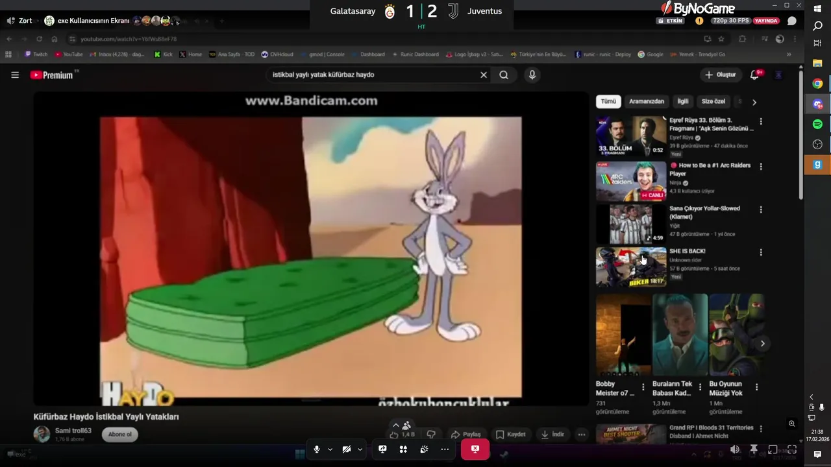Open the Bu Oyunun Müziği Yok Short title
The height and width of the screenshot is (467, 831).
(x=726, y=389)
